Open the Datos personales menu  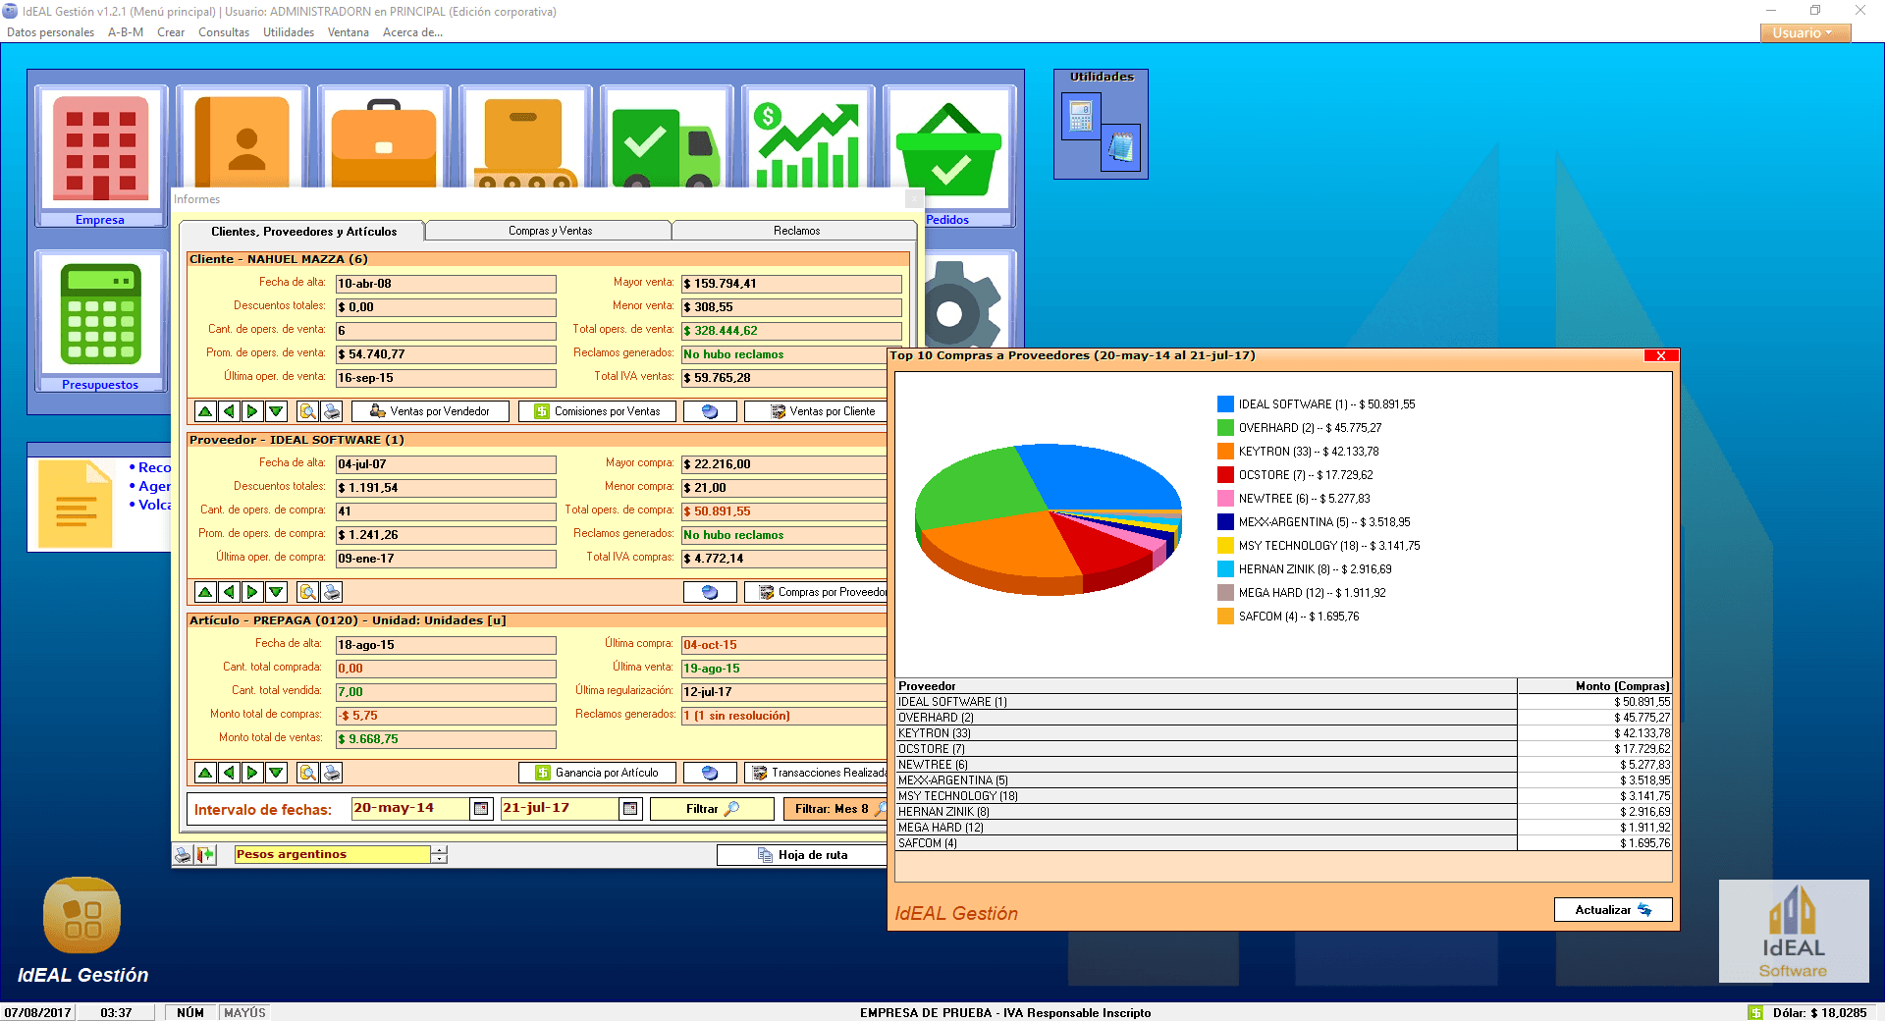50,32
